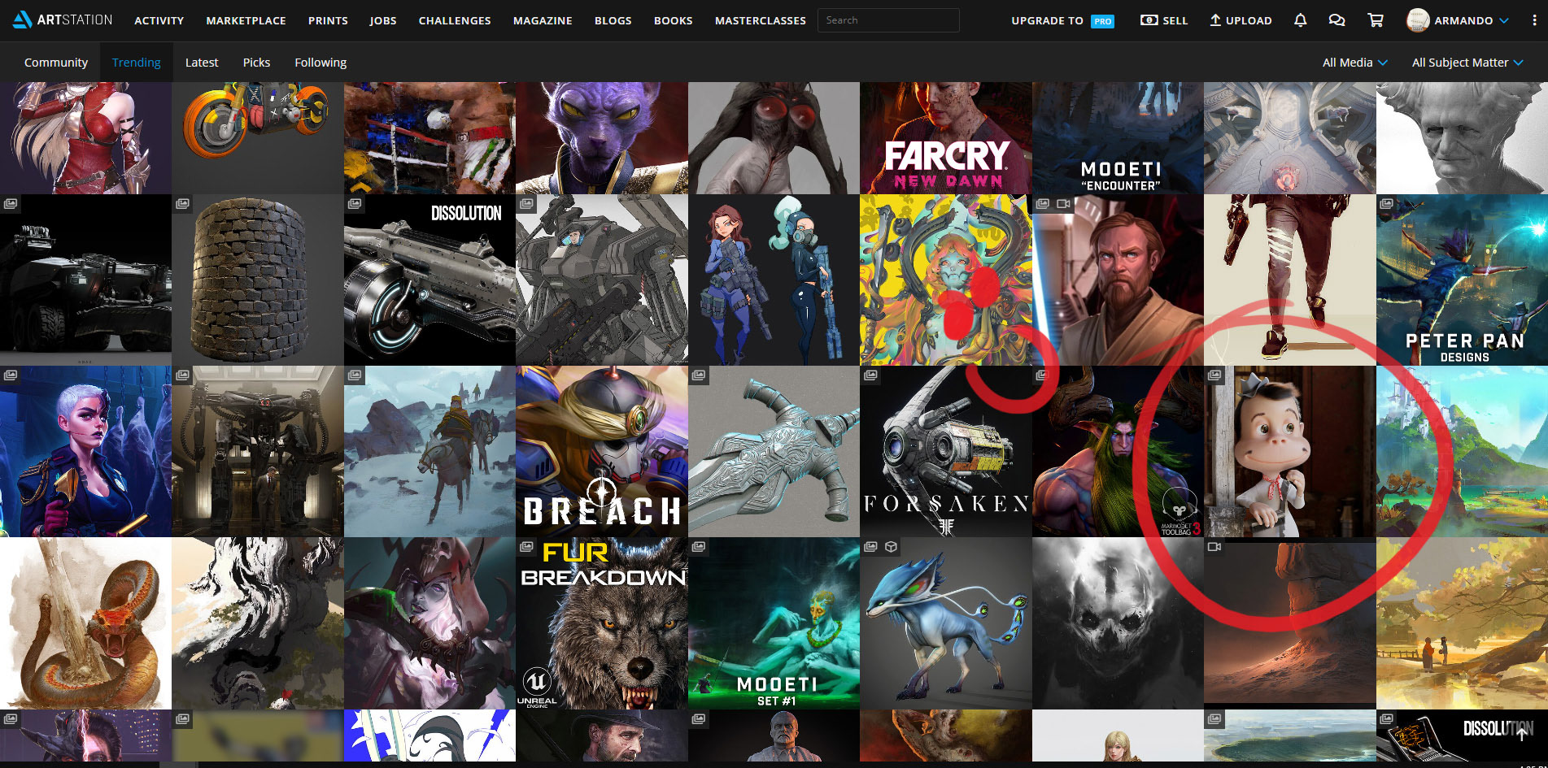Click multi-image icon on armored truck thumbnail
1548x768 pixels.
point(11,203)
